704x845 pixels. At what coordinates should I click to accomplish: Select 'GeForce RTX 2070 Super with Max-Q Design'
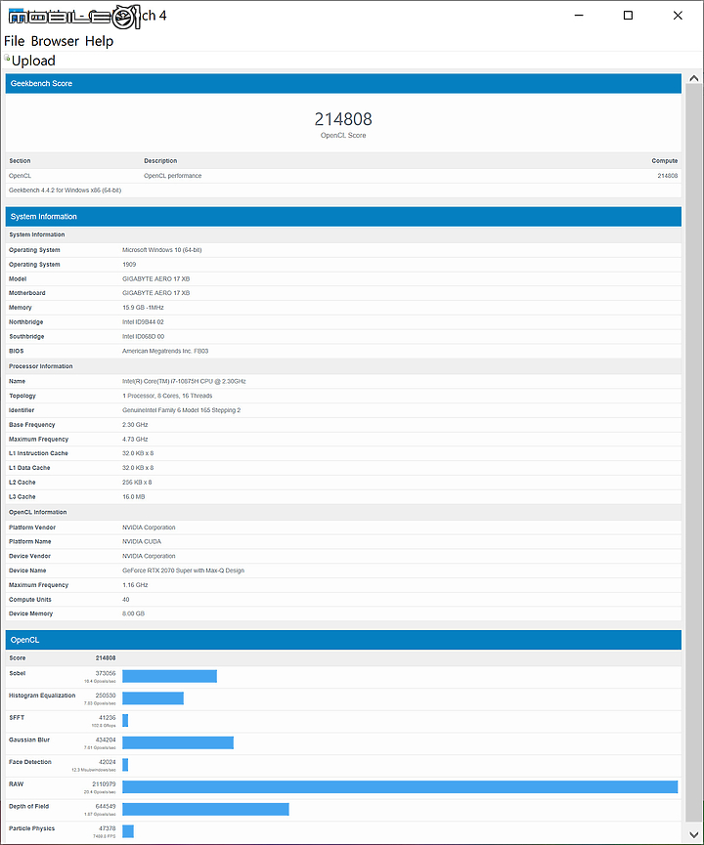(x=183, y=570)
